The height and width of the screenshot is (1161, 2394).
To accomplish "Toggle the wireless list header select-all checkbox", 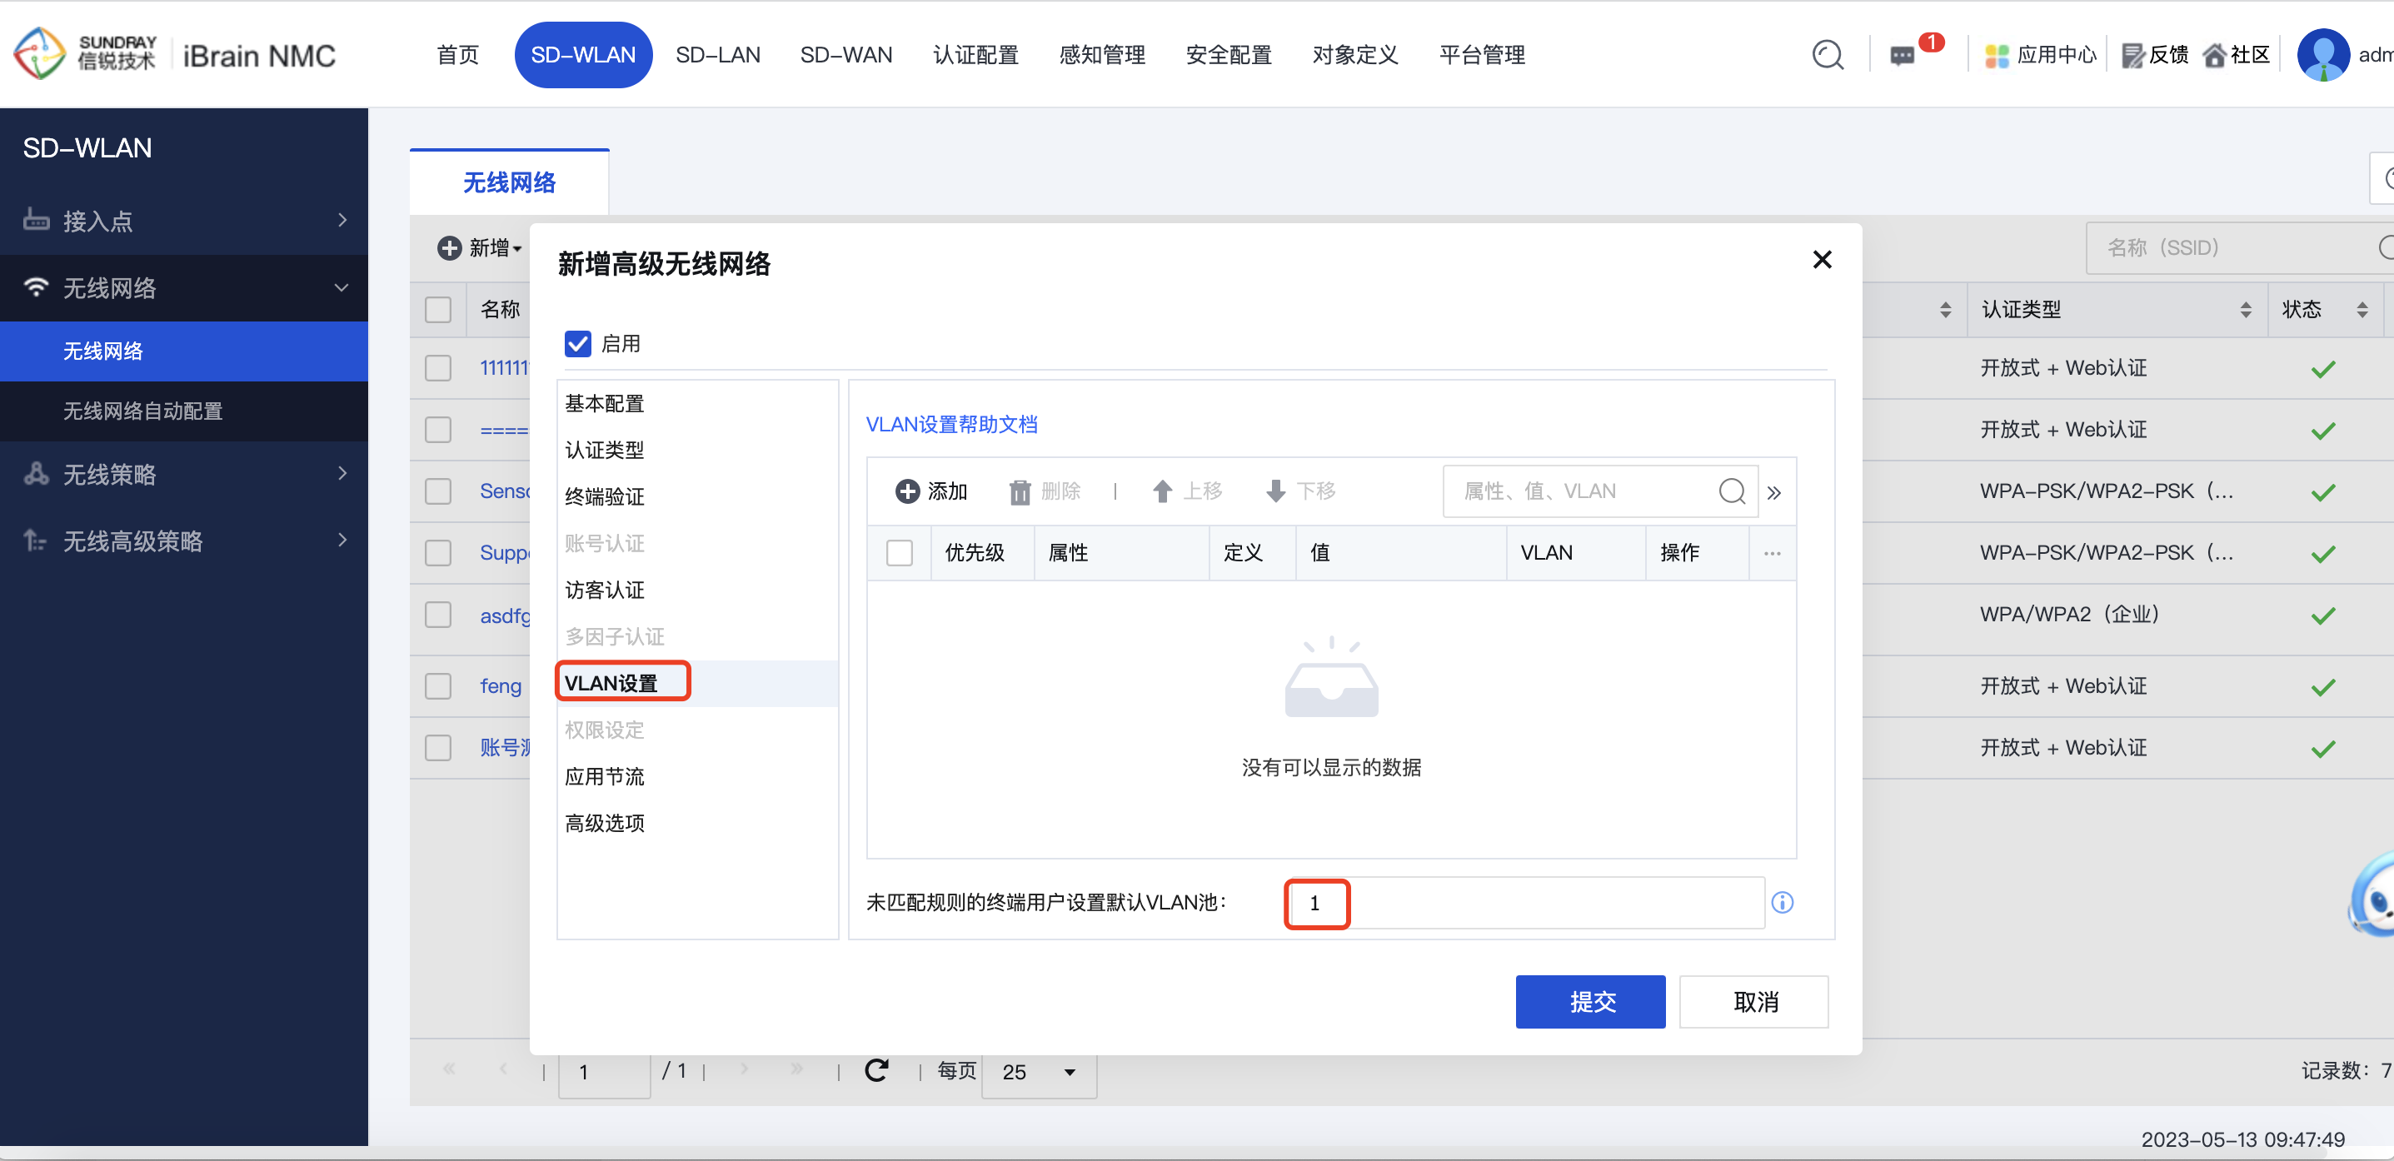I will coord(437,310).
